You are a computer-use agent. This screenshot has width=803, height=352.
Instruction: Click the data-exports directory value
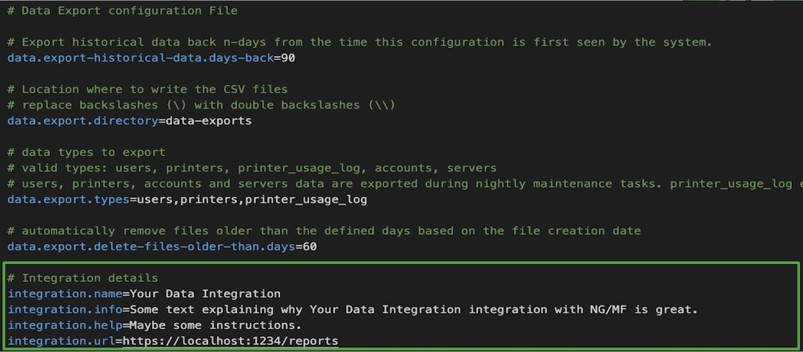(x=209, y=121)
